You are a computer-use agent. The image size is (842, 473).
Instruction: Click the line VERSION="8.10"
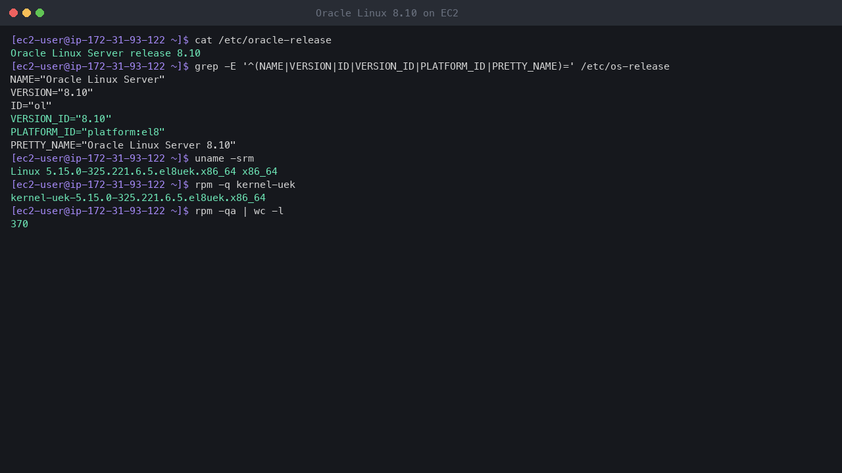tap(52, 93)
